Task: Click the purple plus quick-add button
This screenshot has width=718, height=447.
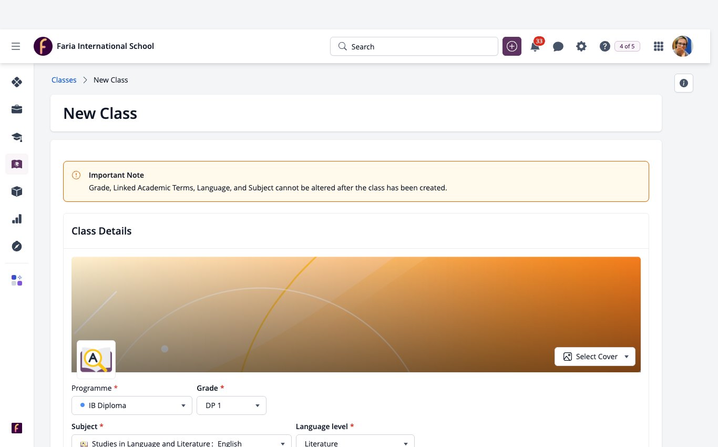Action: click(512, 46)
